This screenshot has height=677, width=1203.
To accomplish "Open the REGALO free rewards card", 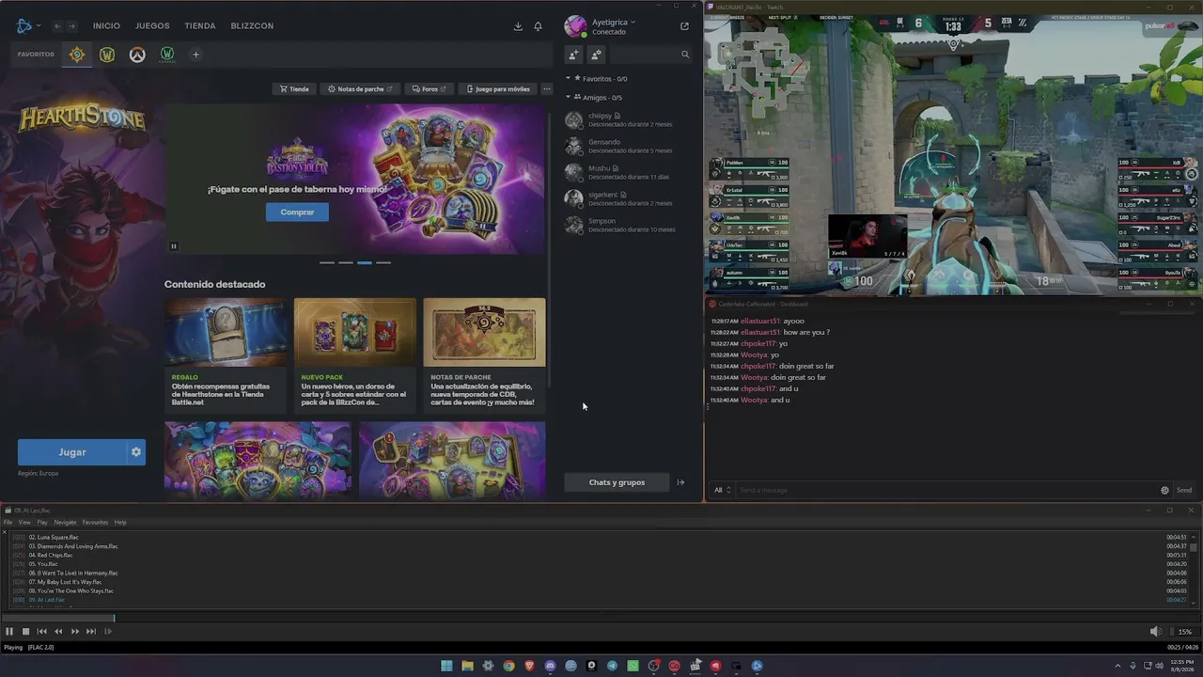I will 226,354.
